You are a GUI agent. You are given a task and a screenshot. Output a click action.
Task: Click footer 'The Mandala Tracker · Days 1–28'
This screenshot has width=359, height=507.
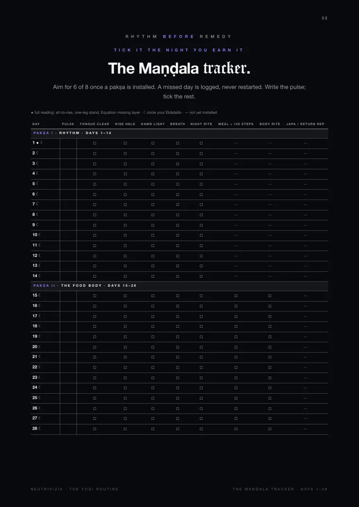pyautogui.click(x=280, y=489)
